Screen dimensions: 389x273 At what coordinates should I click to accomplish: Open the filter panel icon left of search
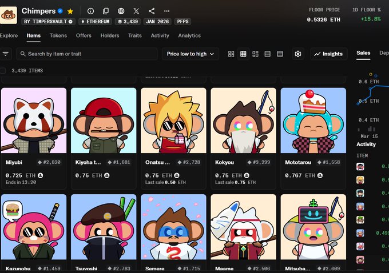6,54
